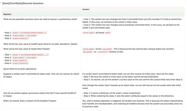
Task: Click the answer starting 'If a worker hasn't committed'
Action: [132, 74]
